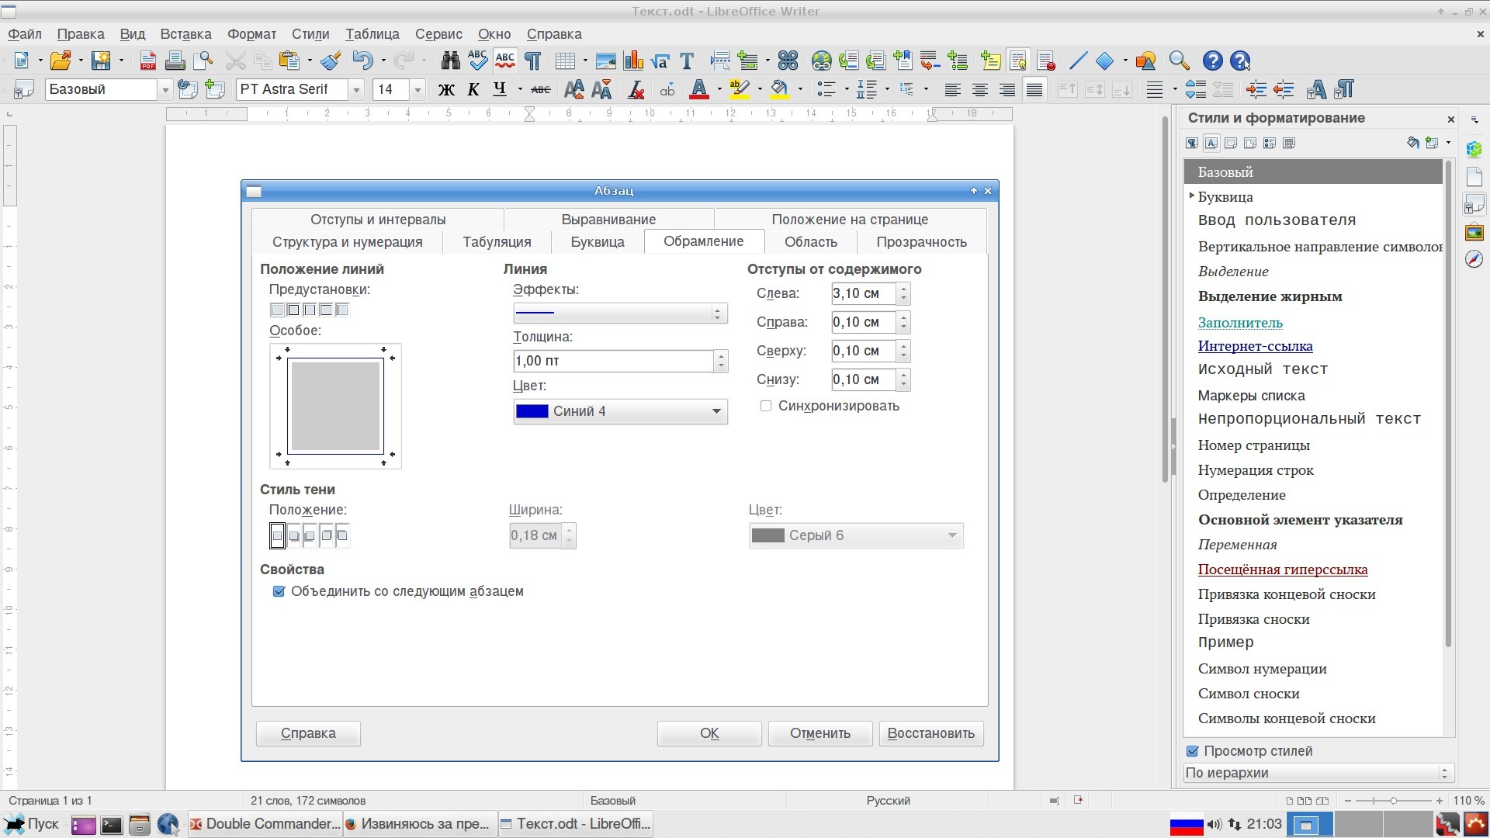Click the Особое border arrangement preview
Screen dimensions: 1490x838
click(335, 406)
